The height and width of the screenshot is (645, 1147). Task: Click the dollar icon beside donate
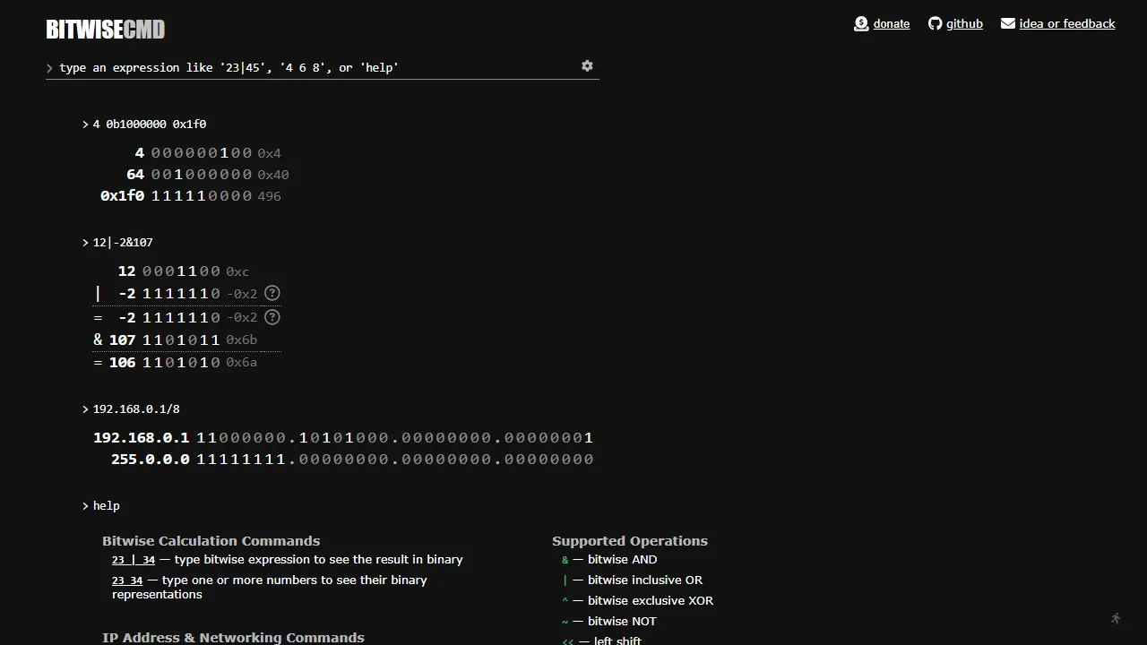click(x=860, y=23)
